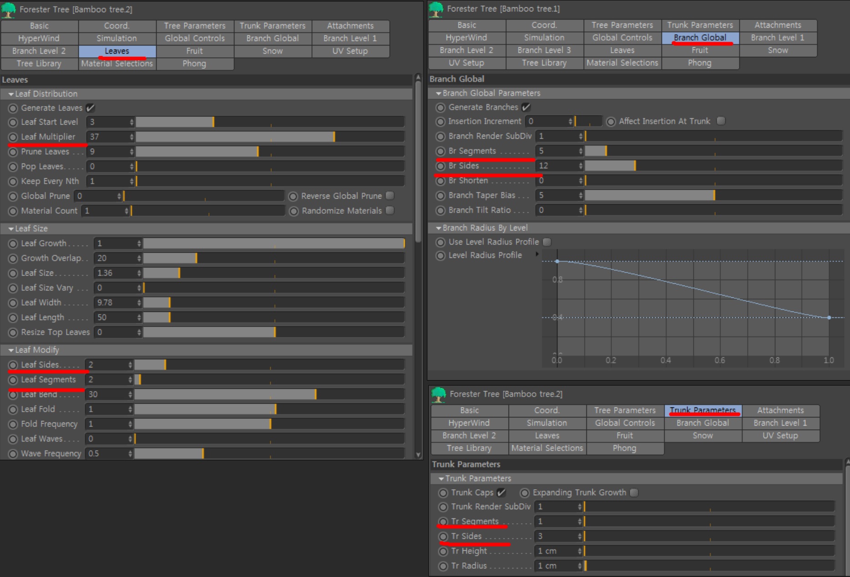Collapse the Branch Global Parameters section
The image size is (850, 577).
click(439, 93)
